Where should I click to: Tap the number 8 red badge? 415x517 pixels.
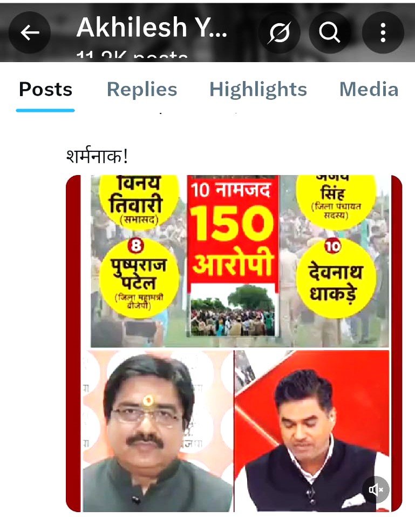pos(135,246)
